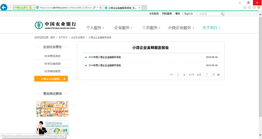Switch to the English site version
Screen dimensions: 262x139
pos(188,14)
